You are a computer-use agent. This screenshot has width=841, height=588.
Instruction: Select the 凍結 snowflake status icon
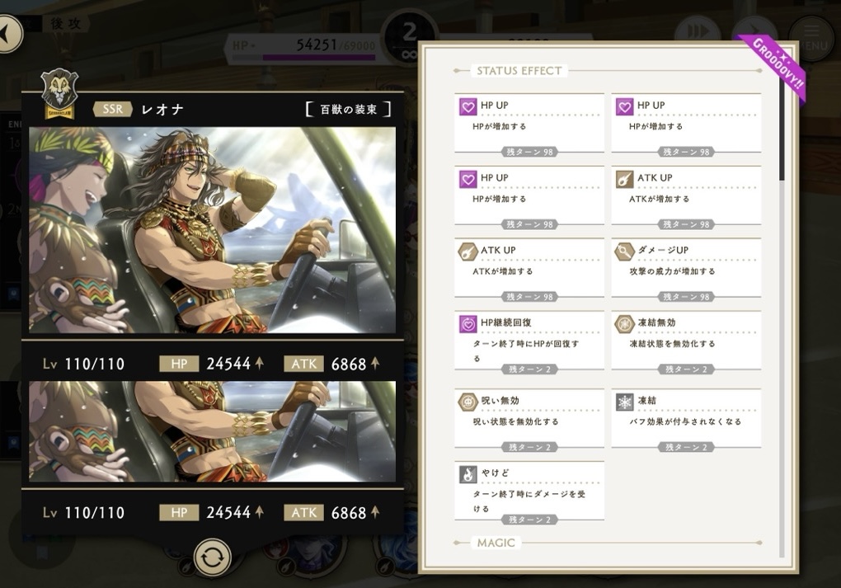point(624,402)
